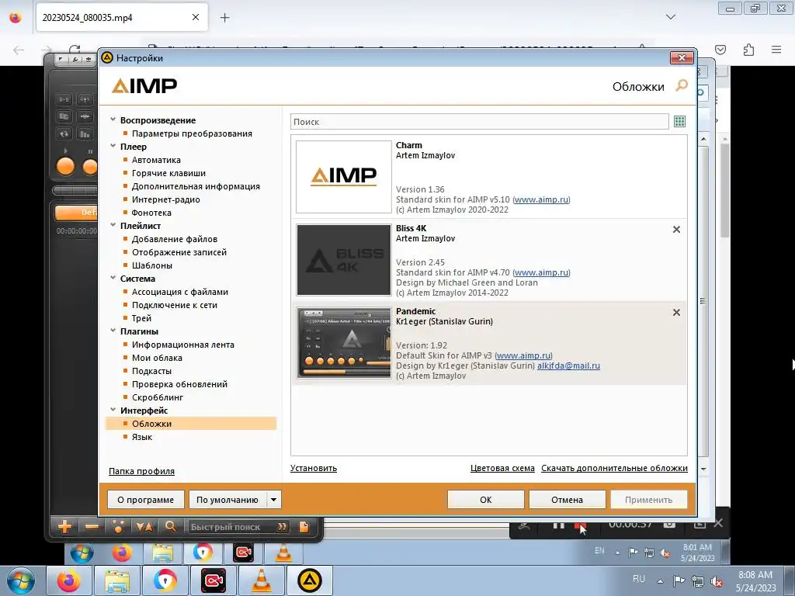Click the Установить link
This screenshot has width=795, height=596.
pos(314,468)
